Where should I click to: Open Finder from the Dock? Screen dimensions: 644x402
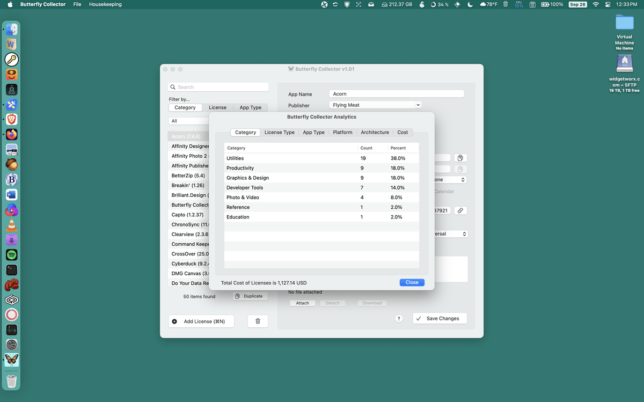point(12,30)
